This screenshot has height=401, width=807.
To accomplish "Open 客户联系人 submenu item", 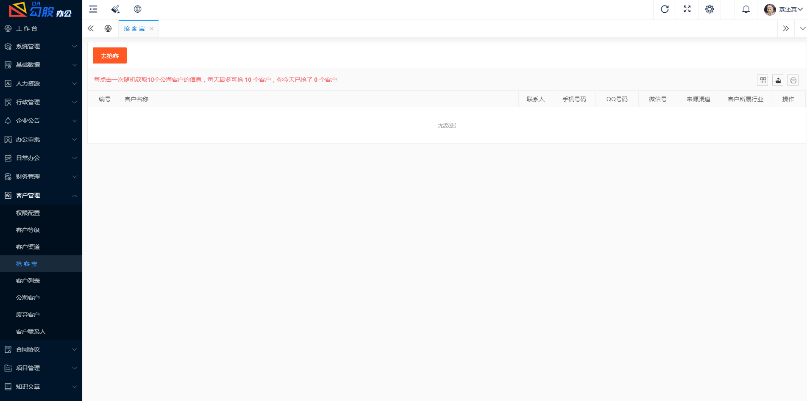I will pyautogui.click(x=41, y=332).
